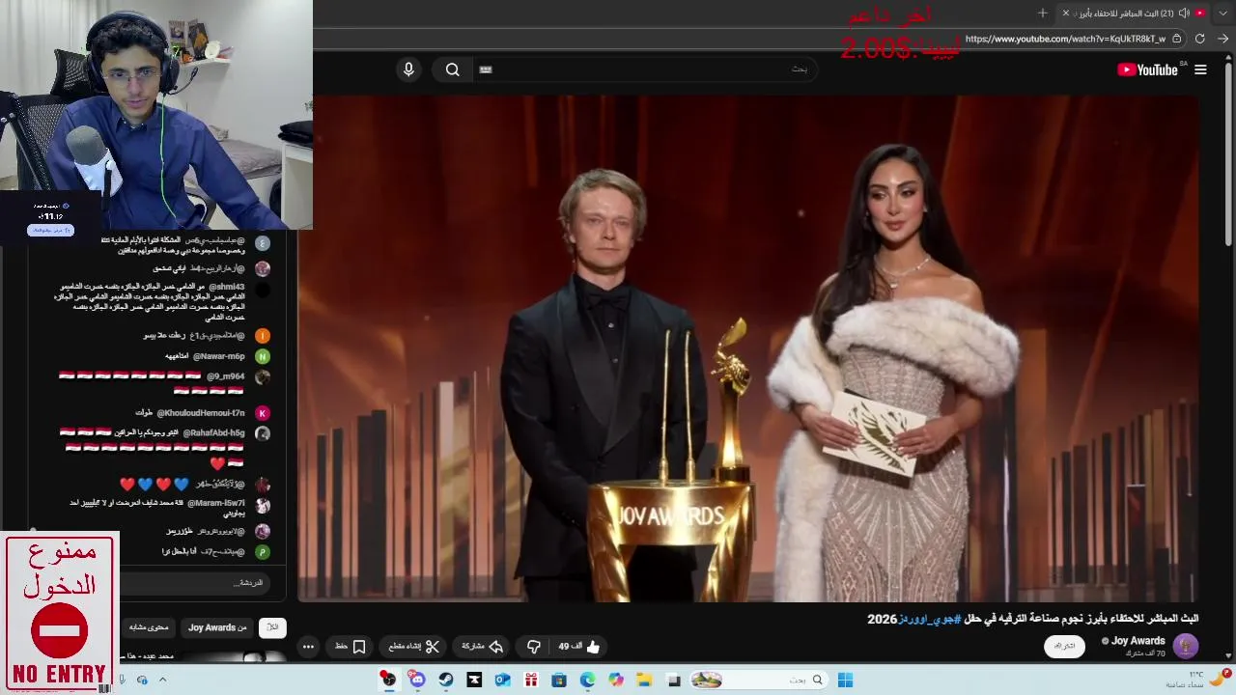Open the Windows Start menu
The image size is (1236, 695).
point(845,681)
